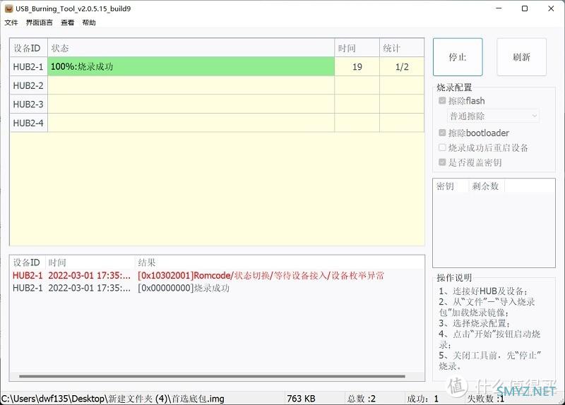This screenshot has width=565, height=405.
Task: Minimize the USB Burning Tool window
Action: [x=499, y=8]
